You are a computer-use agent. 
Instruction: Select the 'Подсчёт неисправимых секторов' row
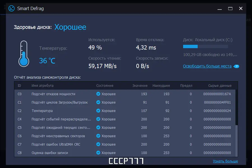pos(58,136)
